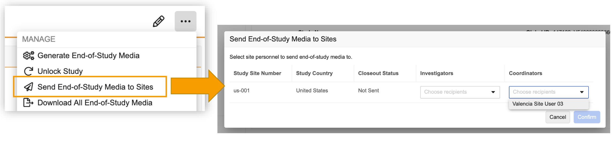The width and height of the screenshot is (614, 141).
Task: Choose Download All End-of-Study Media
Action: click(95, 103)
